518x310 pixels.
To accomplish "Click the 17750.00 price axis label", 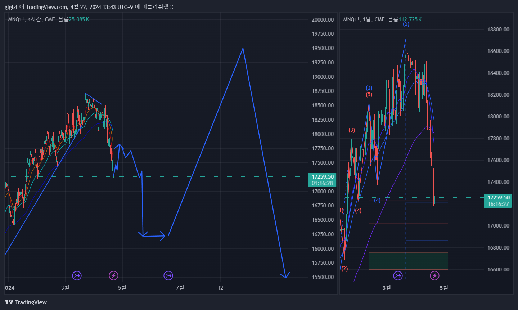I will 323,148.
